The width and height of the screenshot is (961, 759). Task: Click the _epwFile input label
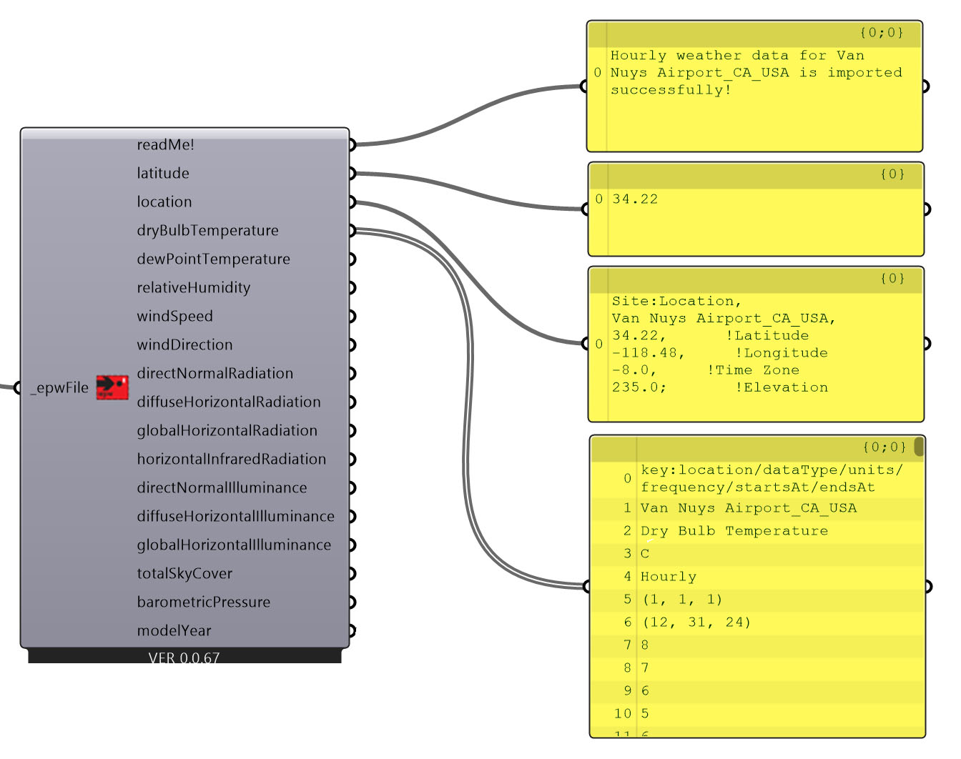60,388
